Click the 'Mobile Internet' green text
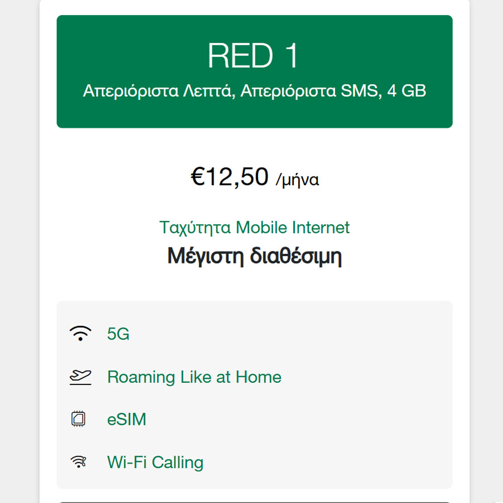The image size is (503, 503). coord(293,227)
